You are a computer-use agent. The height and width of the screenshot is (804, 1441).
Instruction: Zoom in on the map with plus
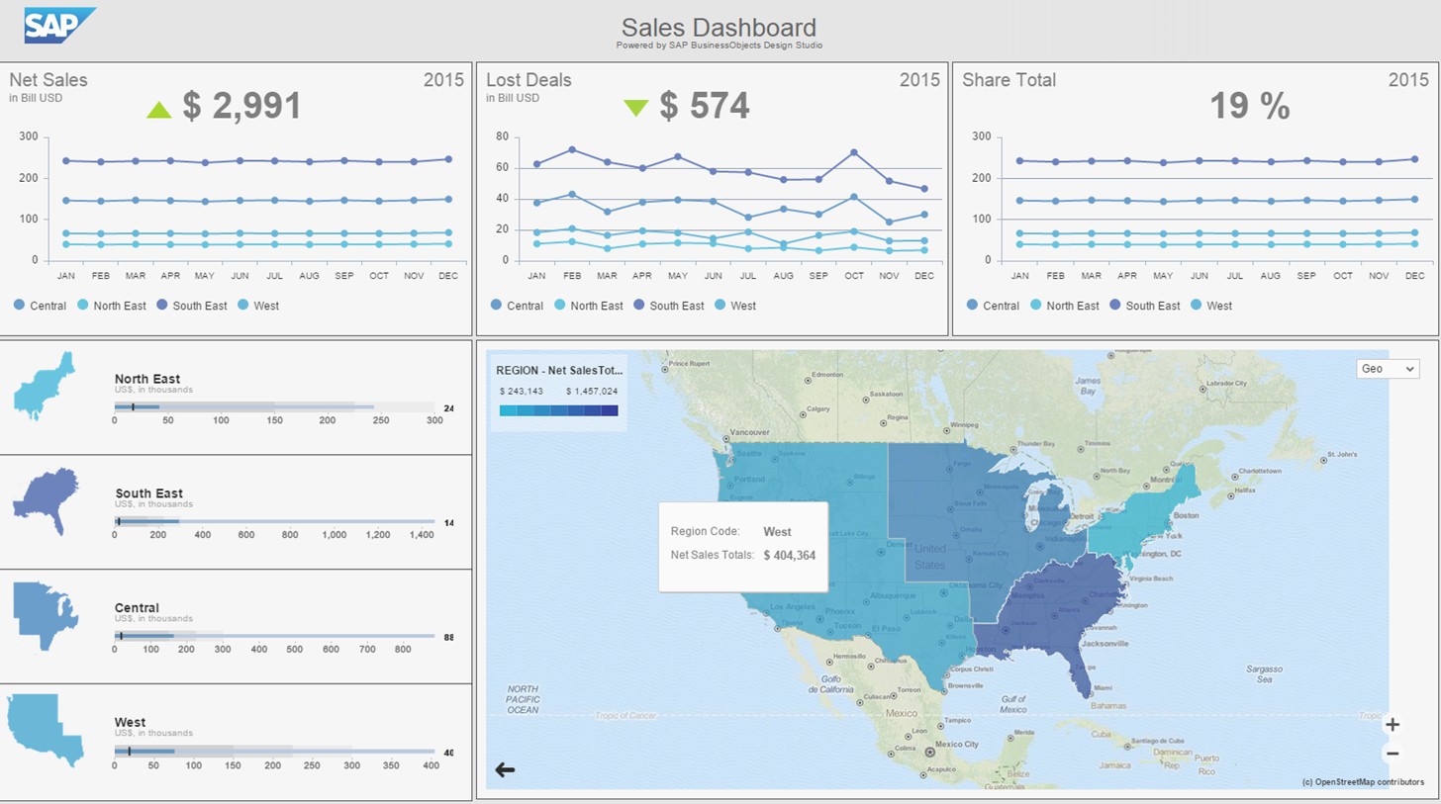coord(1393,724)
